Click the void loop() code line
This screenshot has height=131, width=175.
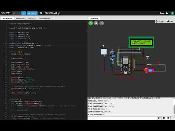pyautogui.click(x=15, y=99)
